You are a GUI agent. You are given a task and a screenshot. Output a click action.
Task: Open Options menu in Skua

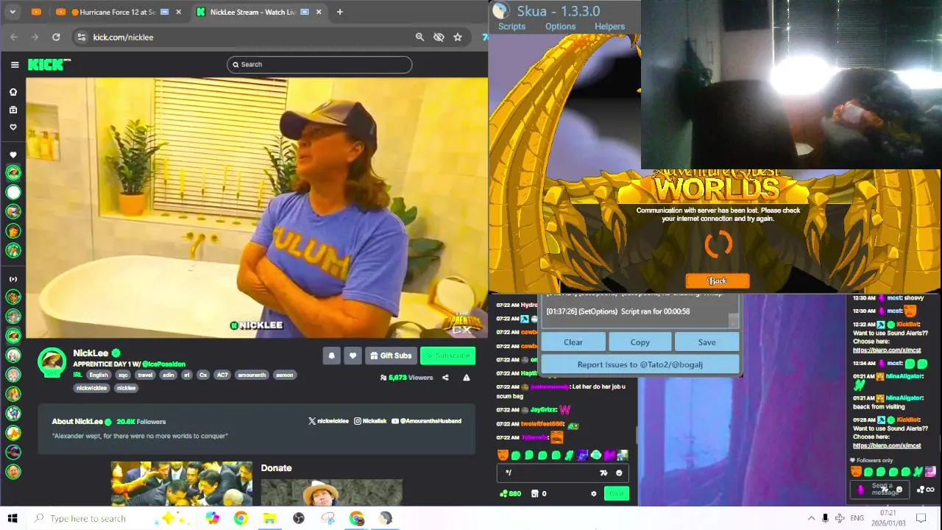tap(560, 26)
